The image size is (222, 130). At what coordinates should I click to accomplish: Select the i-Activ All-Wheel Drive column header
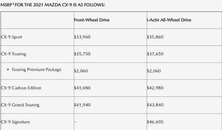169,20
